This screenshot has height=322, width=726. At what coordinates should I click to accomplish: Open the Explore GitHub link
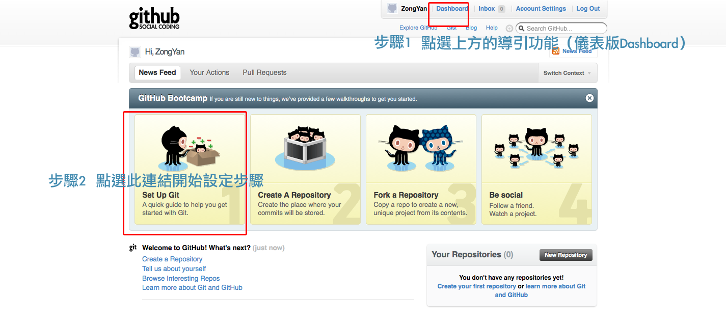click(x=418, y=28)
